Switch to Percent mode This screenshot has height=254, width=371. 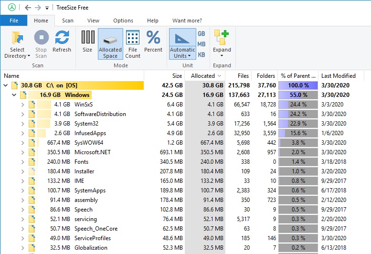coord(153,42)
